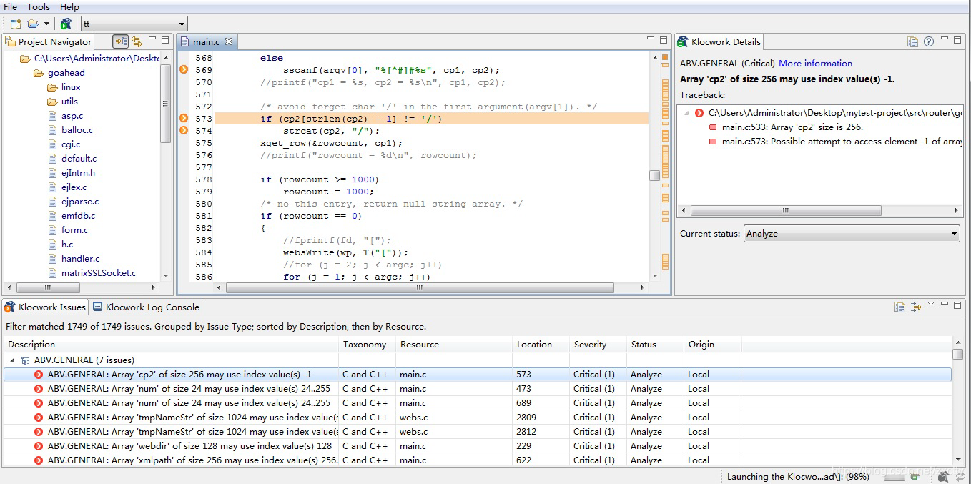Click the Origin column header
The height and width of the screenshot is (484, 971).
(712, 345)
